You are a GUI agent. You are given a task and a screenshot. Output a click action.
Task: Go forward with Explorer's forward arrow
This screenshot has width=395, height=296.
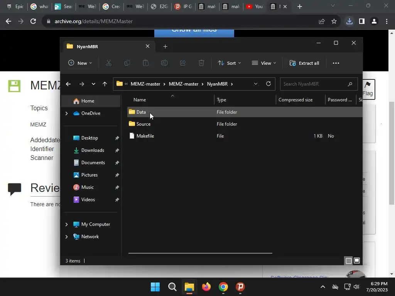[x=82, y=84]
